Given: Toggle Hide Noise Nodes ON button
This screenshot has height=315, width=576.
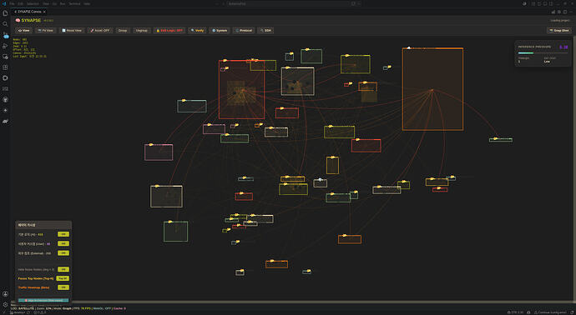Looking at the screenshot, I should [x=63, y=269].
